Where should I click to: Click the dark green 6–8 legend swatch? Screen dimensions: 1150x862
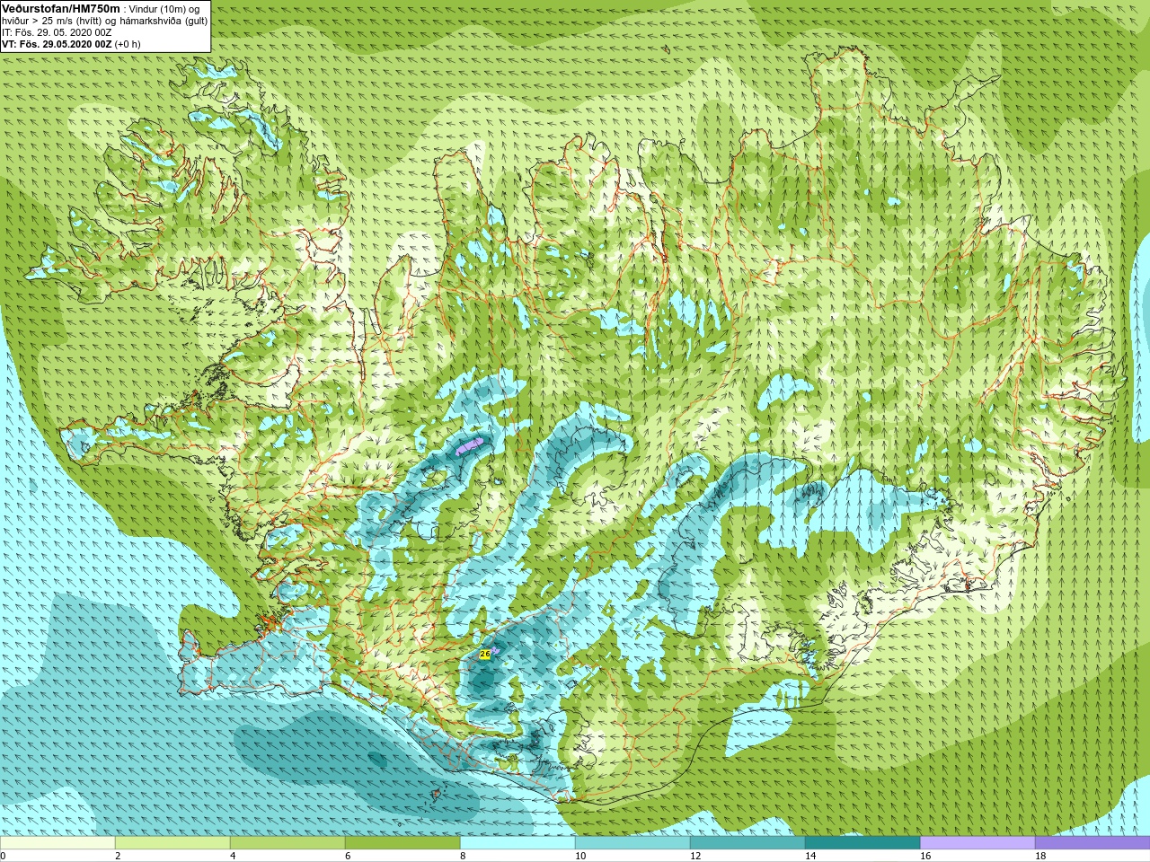coord(402,843)
